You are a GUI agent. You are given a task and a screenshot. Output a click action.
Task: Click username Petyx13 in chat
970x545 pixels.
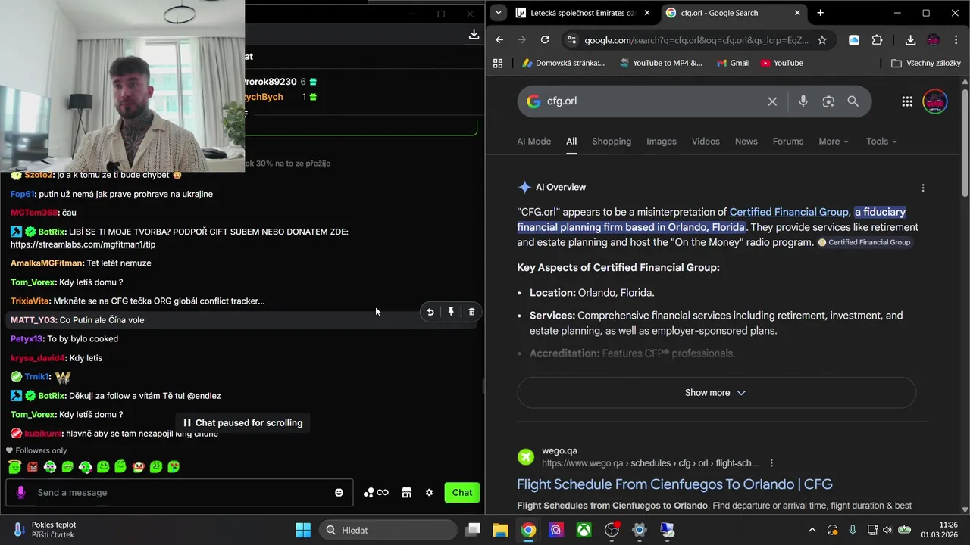27,339
